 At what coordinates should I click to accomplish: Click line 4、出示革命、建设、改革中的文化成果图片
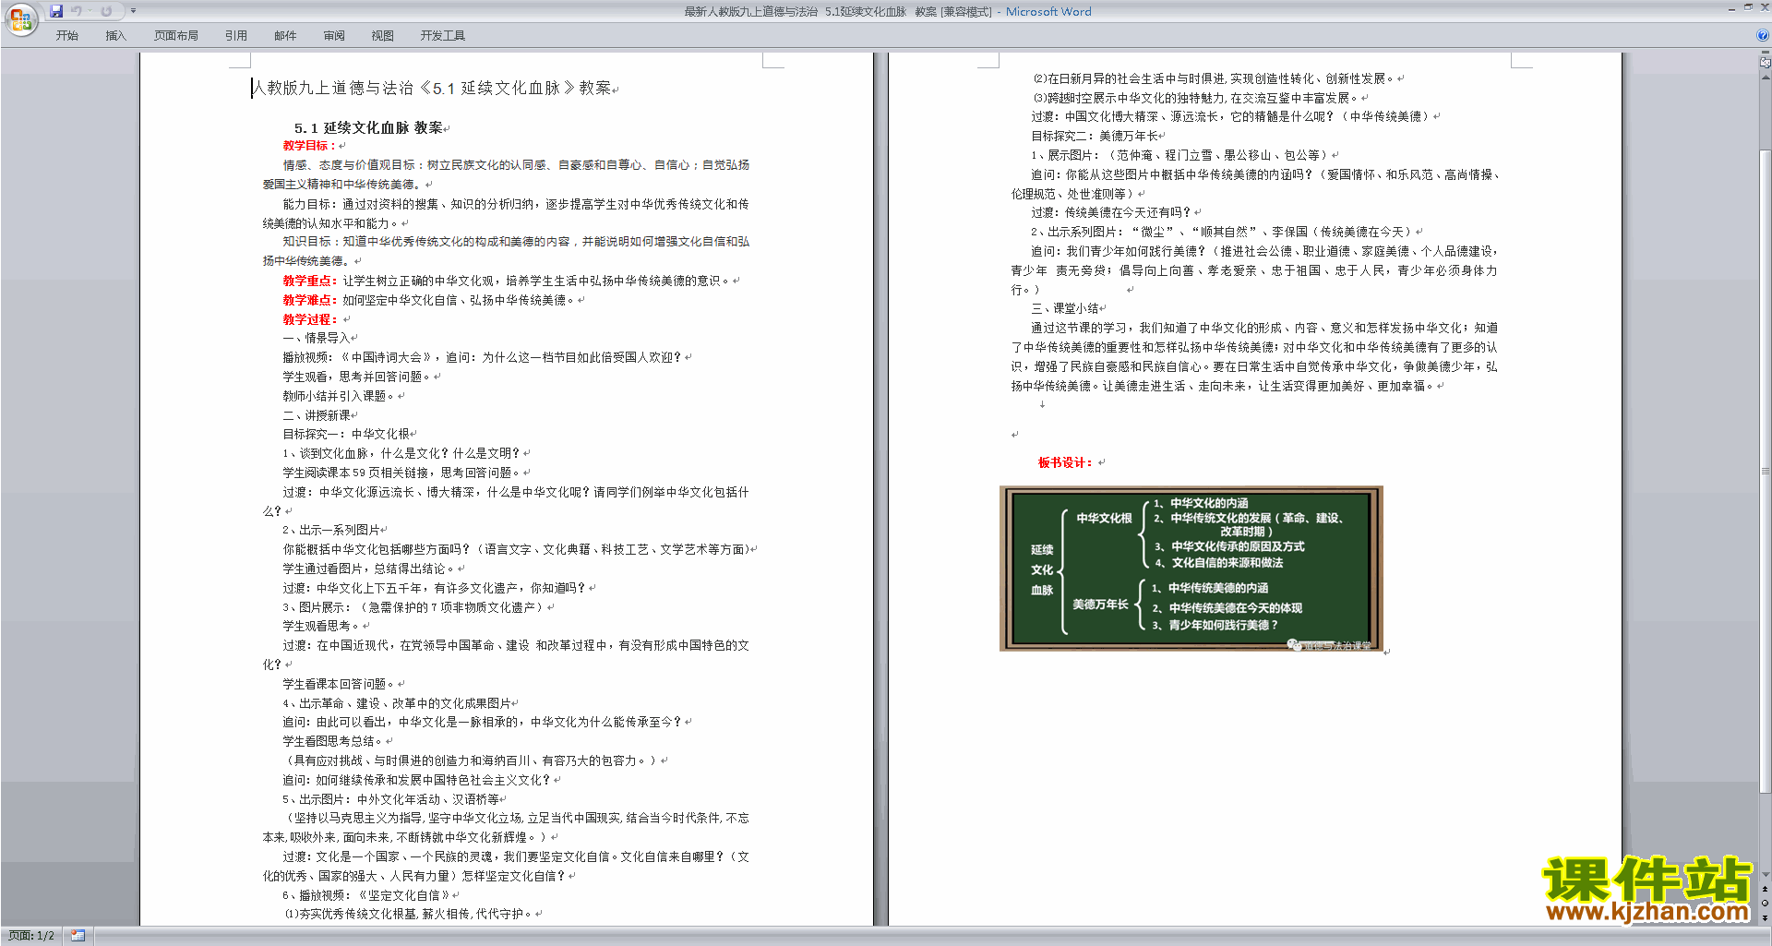click(x=397, y=703)
